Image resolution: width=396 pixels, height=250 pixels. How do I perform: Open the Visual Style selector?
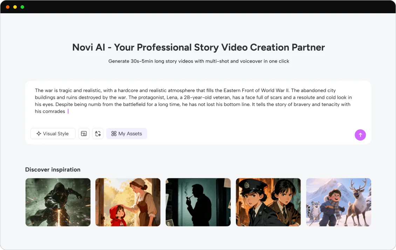53,134
